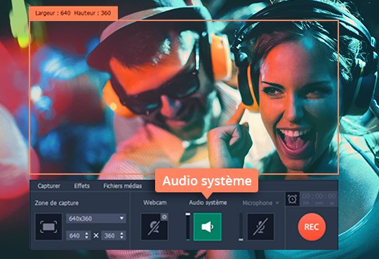
Task: Enable the muted Microphone button
Action: tap(260, 227)
